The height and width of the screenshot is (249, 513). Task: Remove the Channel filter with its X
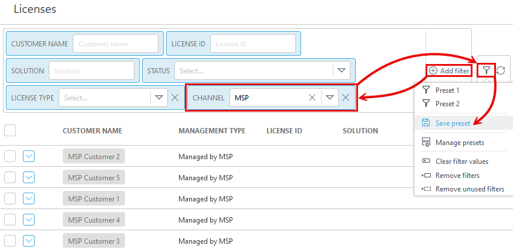tap(346, 98)
